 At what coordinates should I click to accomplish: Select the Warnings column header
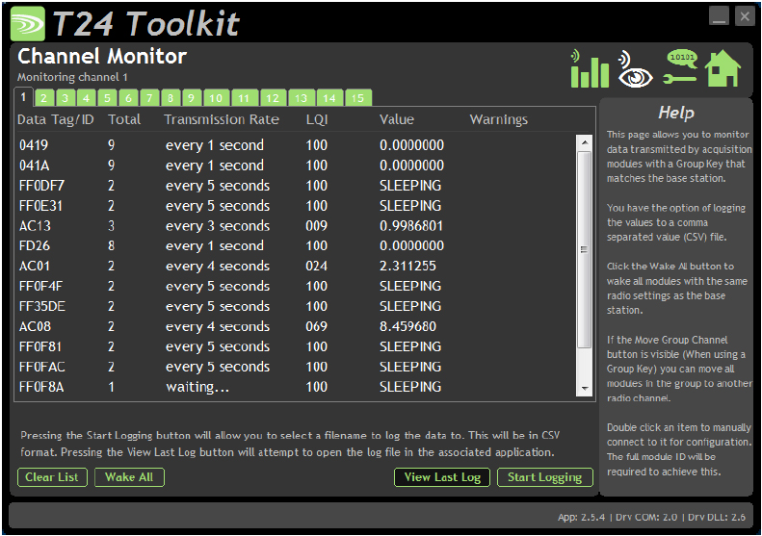499,120
